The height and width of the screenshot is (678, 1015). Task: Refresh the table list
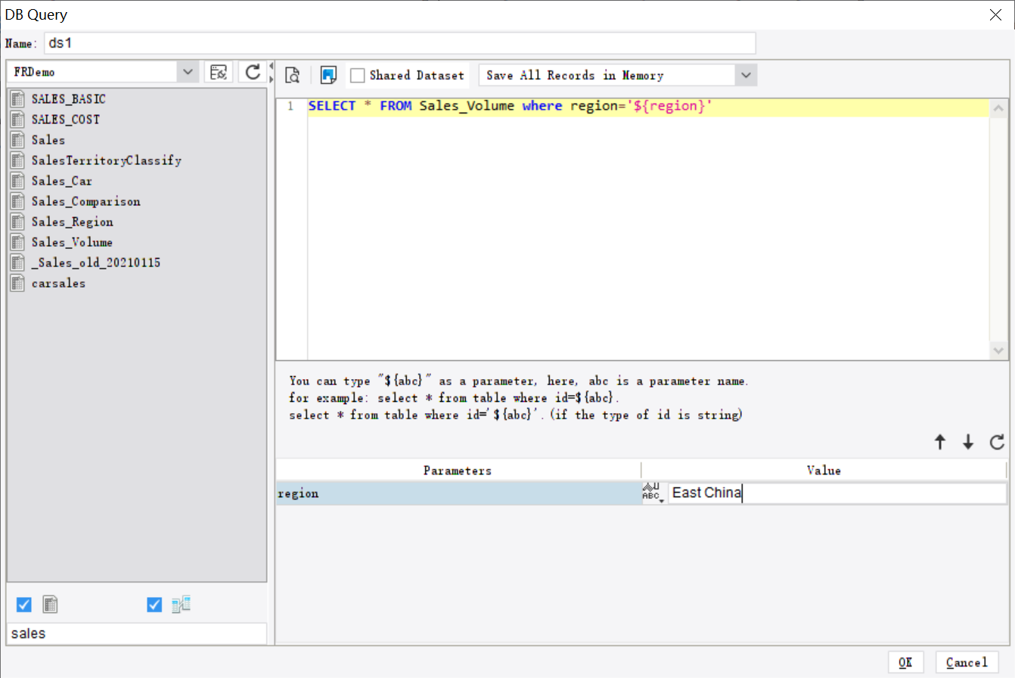pos(252,72)
